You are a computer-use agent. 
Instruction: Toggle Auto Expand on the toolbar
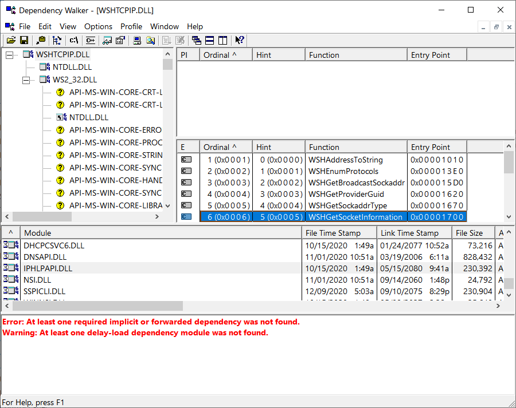coord(57,40)
